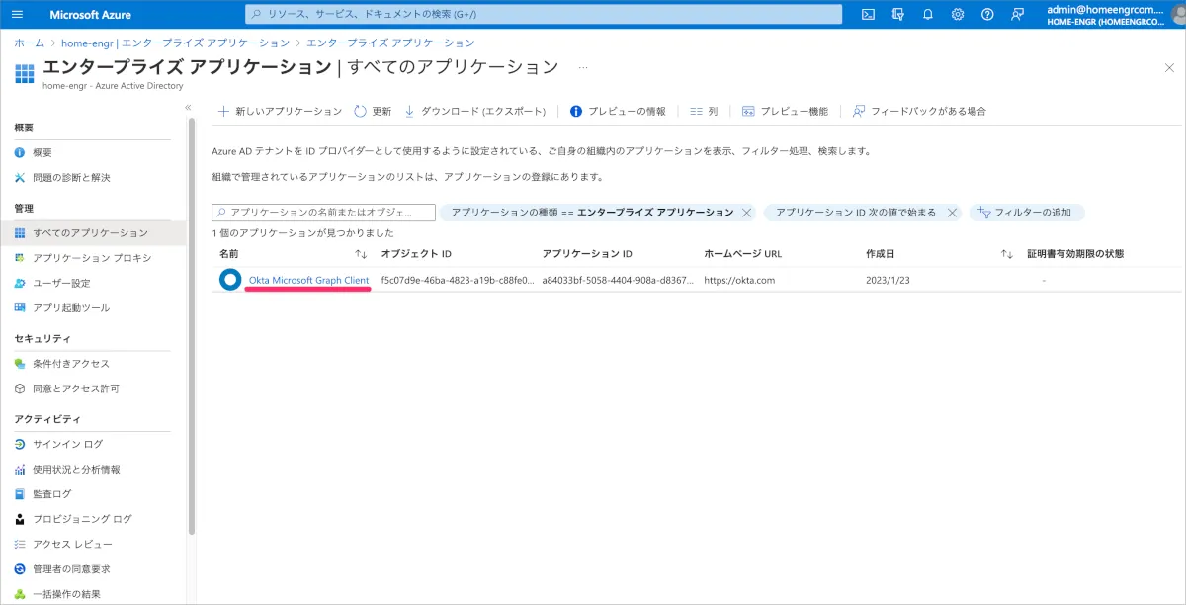Image resolution: width=1186 pixels, height=605 pixels.
Task: Remove the アプリケーション ID filter
Action: (x=952, y=213)
